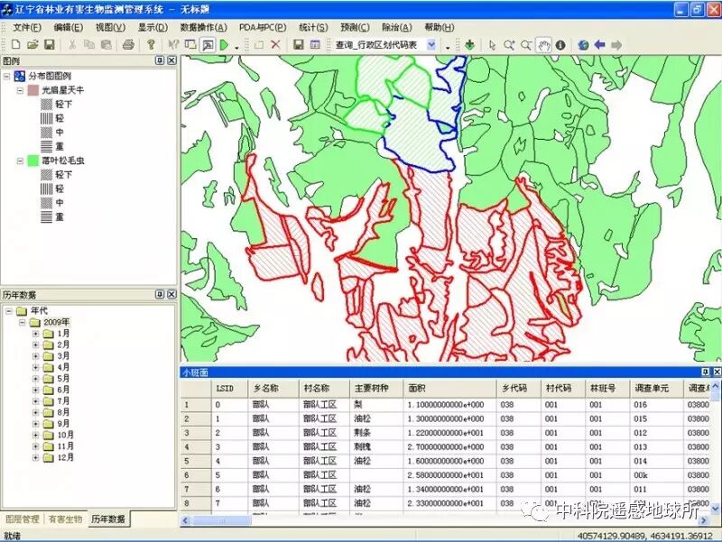722x542 pixels.
Task: Select the zoom out magnifier tool
Action: [x=526, y=44]
